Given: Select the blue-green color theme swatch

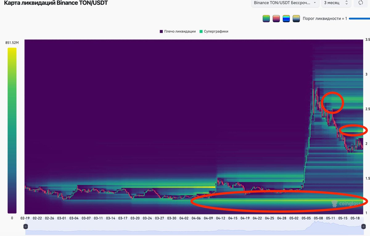Looking at the screenshot, I should point(286,19).
